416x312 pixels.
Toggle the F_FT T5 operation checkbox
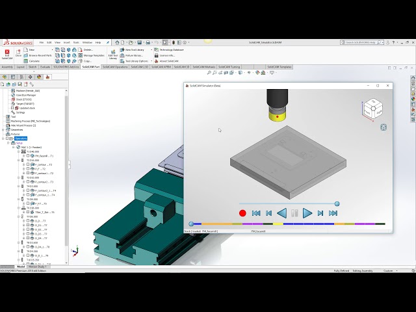tap(28, 203)
